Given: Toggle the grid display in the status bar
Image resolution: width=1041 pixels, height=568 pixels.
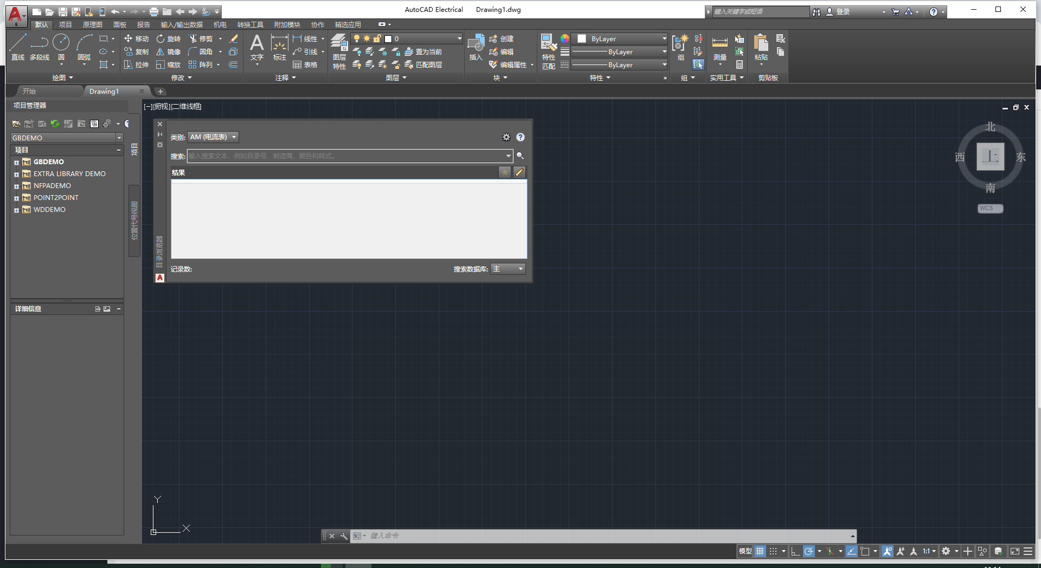Looking at the screenshot, I should (x=760, y=551).
